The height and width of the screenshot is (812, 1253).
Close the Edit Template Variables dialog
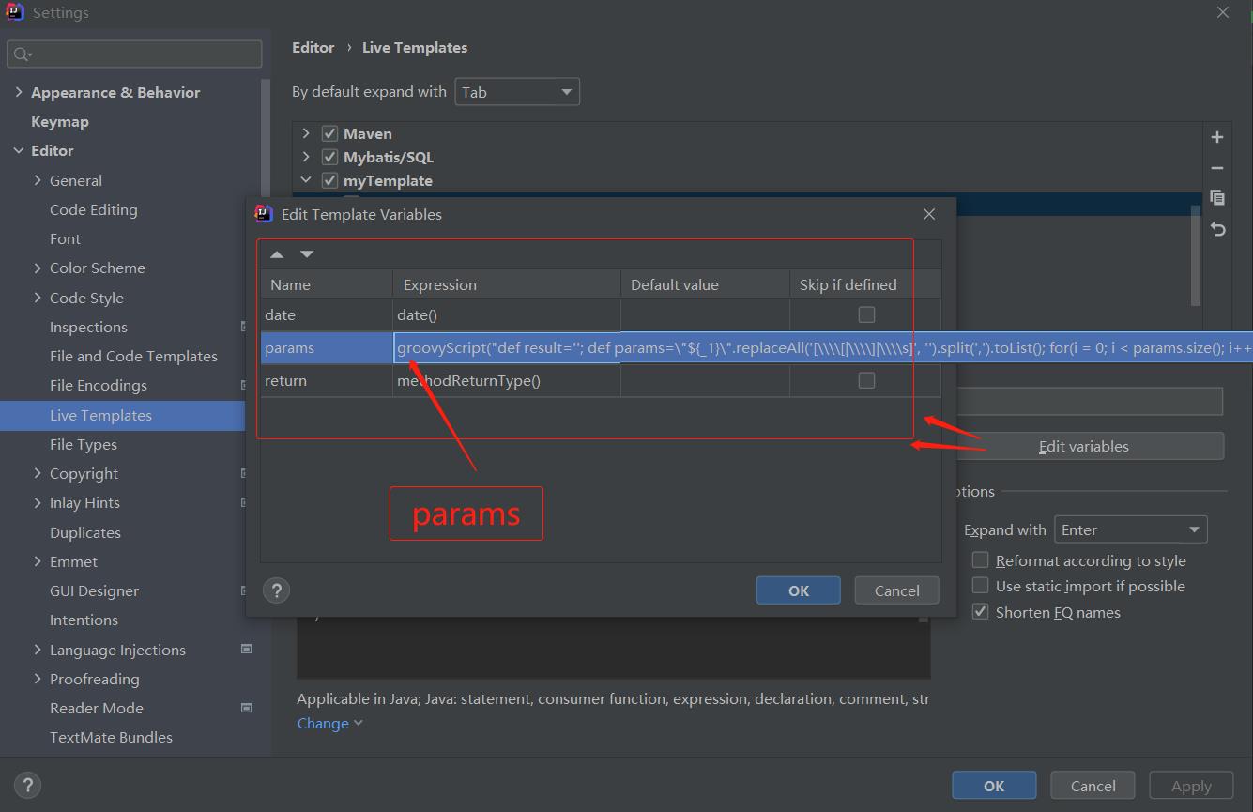[929, 214]
